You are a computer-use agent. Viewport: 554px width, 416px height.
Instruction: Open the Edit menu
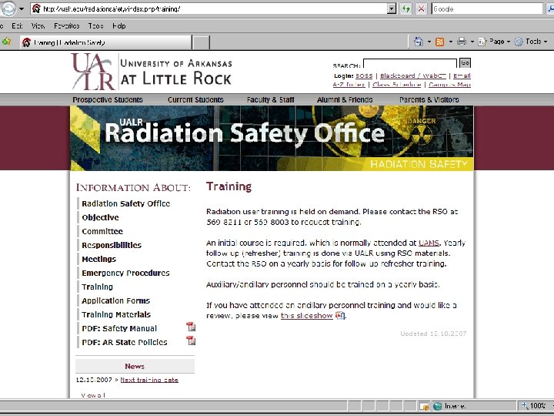point(17,26)
